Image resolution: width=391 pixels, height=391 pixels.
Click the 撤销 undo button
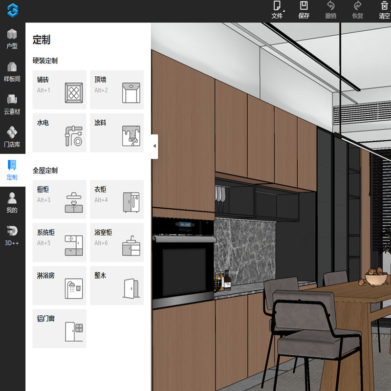pyautogui.click(x=331, y=10)
